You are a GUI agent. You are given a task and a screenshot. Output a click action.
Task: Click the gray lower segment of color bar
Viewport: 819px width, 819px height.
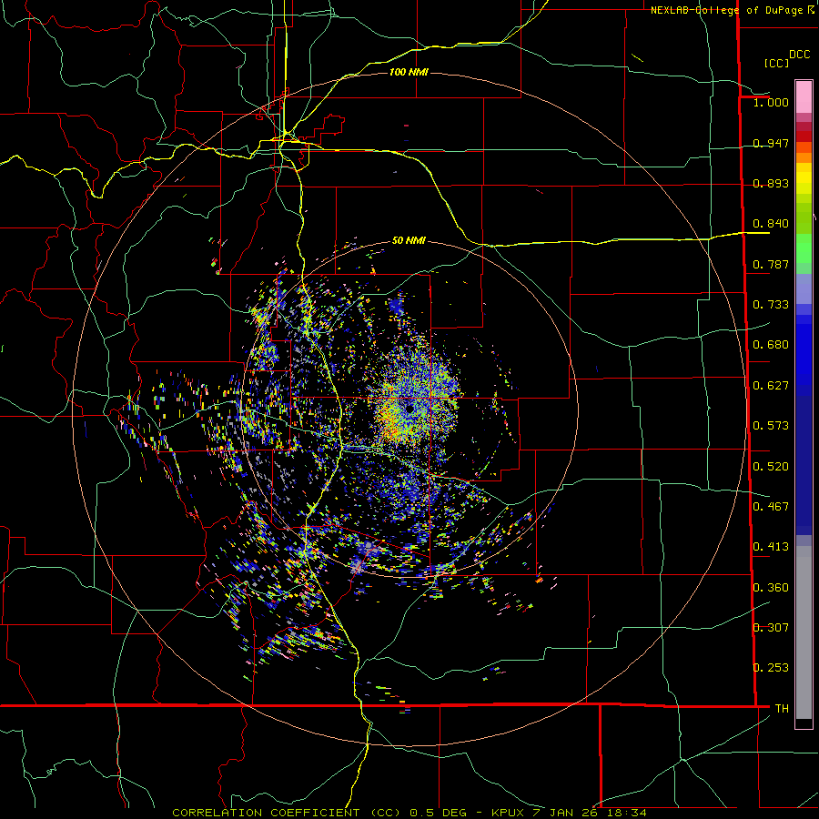pyautogui.click(x=804, y=632)
